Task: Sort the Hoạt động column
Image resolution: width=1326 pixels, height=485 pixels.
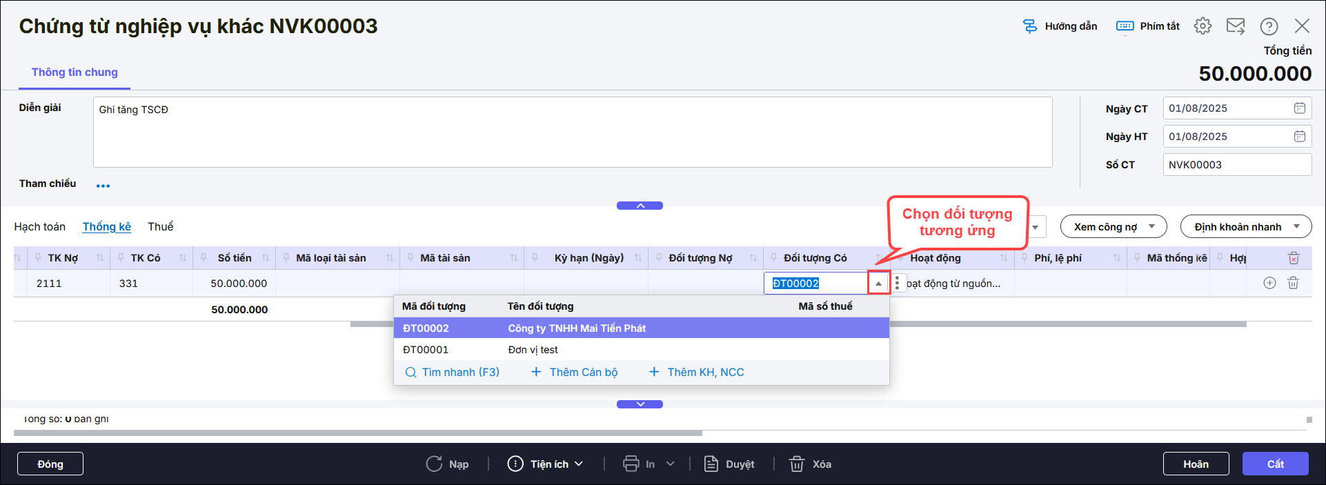Action: (x=1004, y=258)
